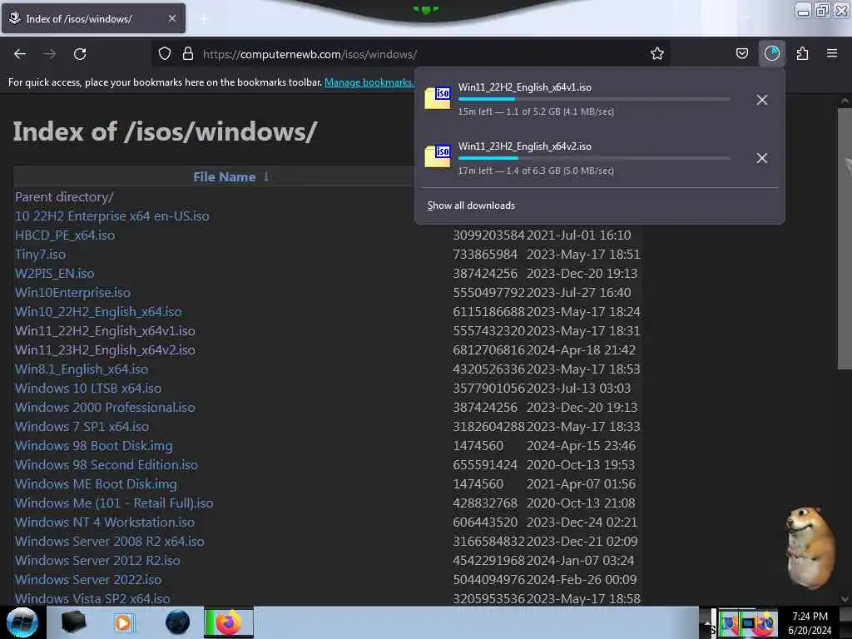The height and width of the screenshot is (639, 852).
Task: Click the page vertical scrollbar
Action: tap(845, 239)
